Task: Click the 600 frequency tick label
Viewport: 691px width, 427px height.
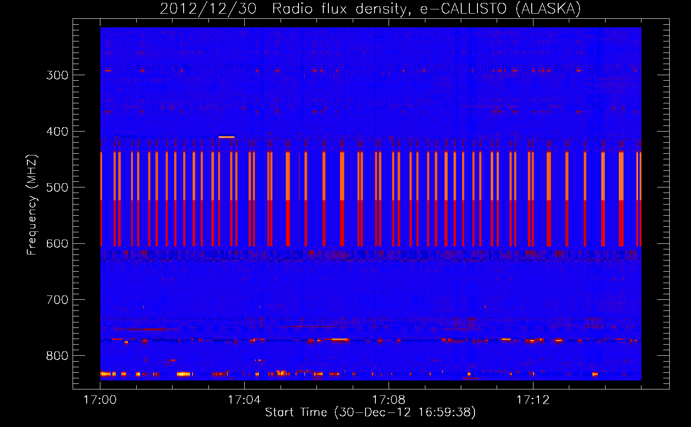Action: 57,244
